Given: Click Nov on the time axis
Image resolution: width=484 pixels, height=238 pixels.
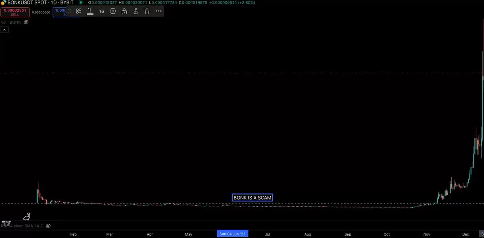Looking at the screenshot, I should pos(427,234).
